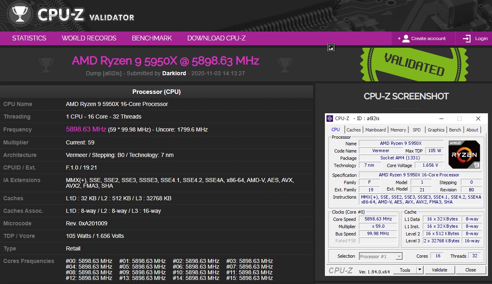Image resolution: width=492 pixels, height=284 pixels.
Task: Open the World Records navigation item
Action: (x=89, y=38)
